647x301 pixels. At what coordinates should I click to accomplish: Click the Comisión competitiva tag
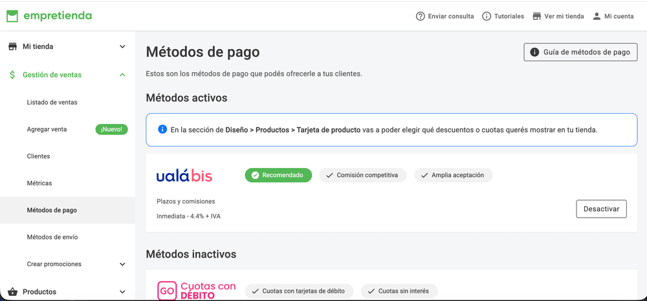[x=363, y=175]
